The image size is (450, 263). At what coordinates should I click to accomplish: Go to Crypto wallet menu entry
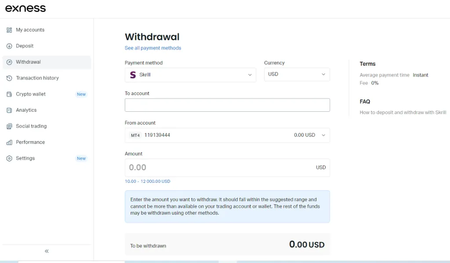click(32, 94)
